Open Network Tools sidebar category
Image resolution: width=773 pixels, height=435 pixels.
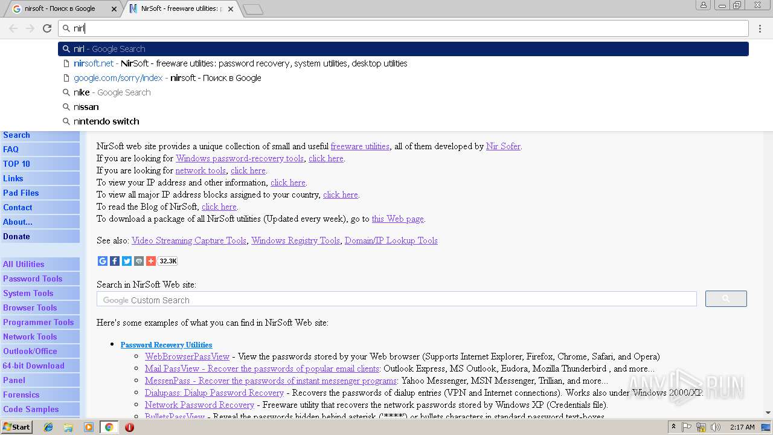40,337
